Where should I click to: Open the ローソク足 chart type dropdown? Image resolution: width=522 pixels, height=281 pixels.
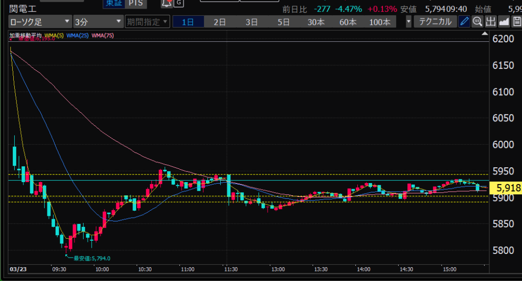coord(40,21)
